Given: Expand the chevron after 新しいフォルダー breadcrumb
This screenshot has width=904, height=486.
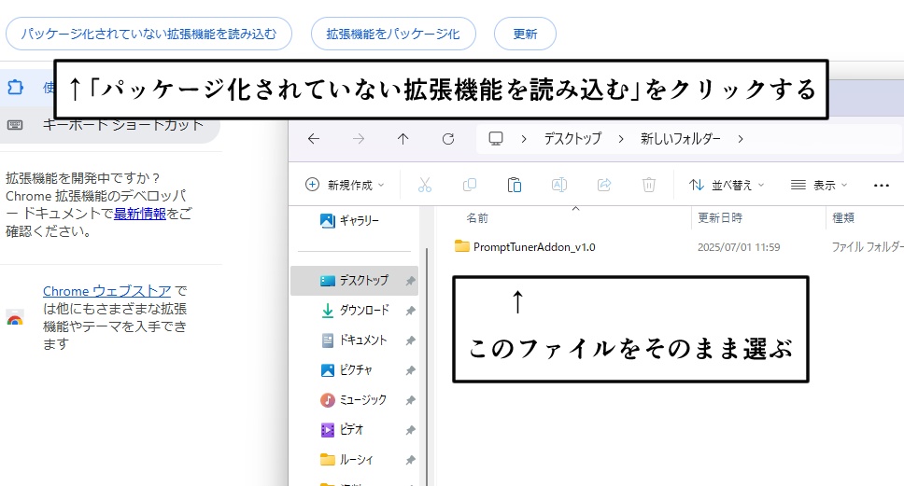Looking at the screenshot, I should (741, 139).
